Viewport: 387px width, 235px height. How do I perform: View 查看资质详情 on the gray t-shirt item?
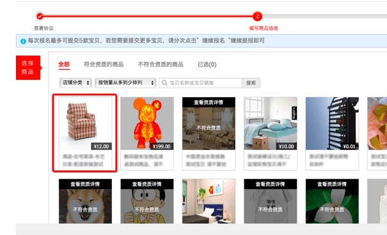[271, 184]
